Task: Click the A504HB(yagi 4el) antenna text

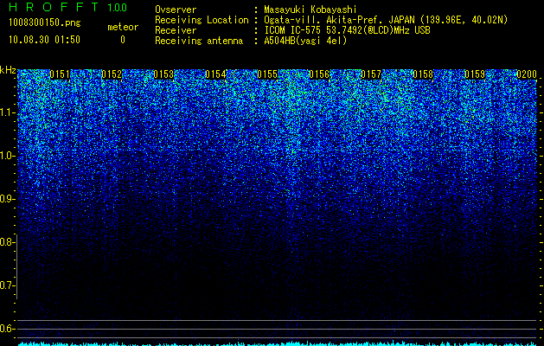Action: (x=305, y=41)
